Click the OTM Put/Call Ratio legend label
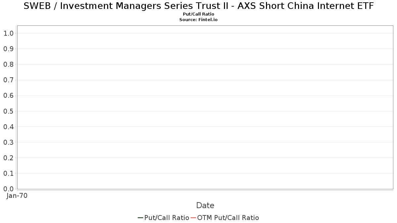 (x=228, y=218)
